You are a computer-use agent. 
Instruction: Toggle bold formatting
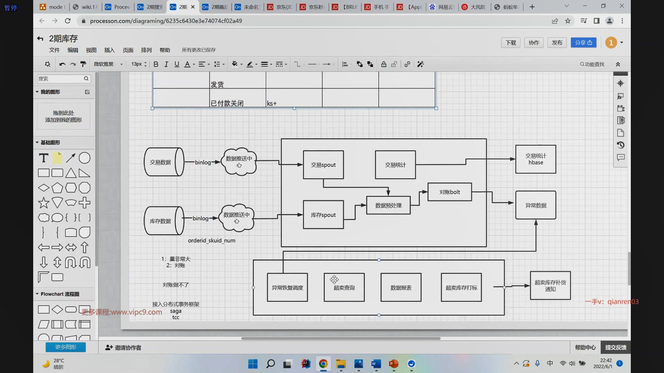pos(156,64)
